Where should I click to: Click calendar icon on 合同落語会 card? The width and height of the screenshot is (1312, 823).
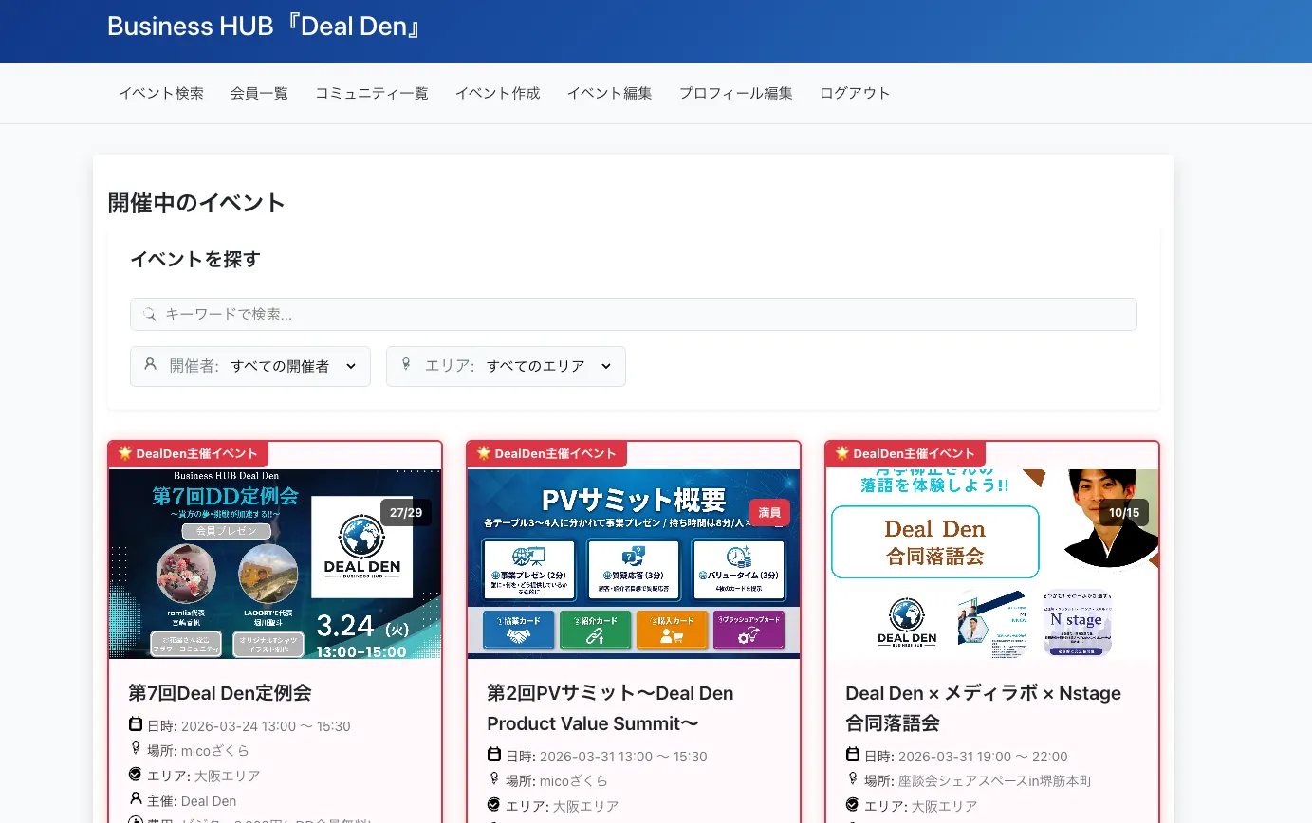tap(853, 756)
